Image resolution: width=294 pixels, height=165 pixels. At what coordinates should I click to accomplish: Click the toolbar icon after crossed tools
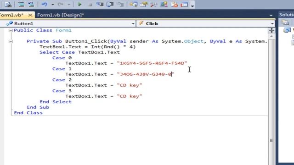[164, 5]
